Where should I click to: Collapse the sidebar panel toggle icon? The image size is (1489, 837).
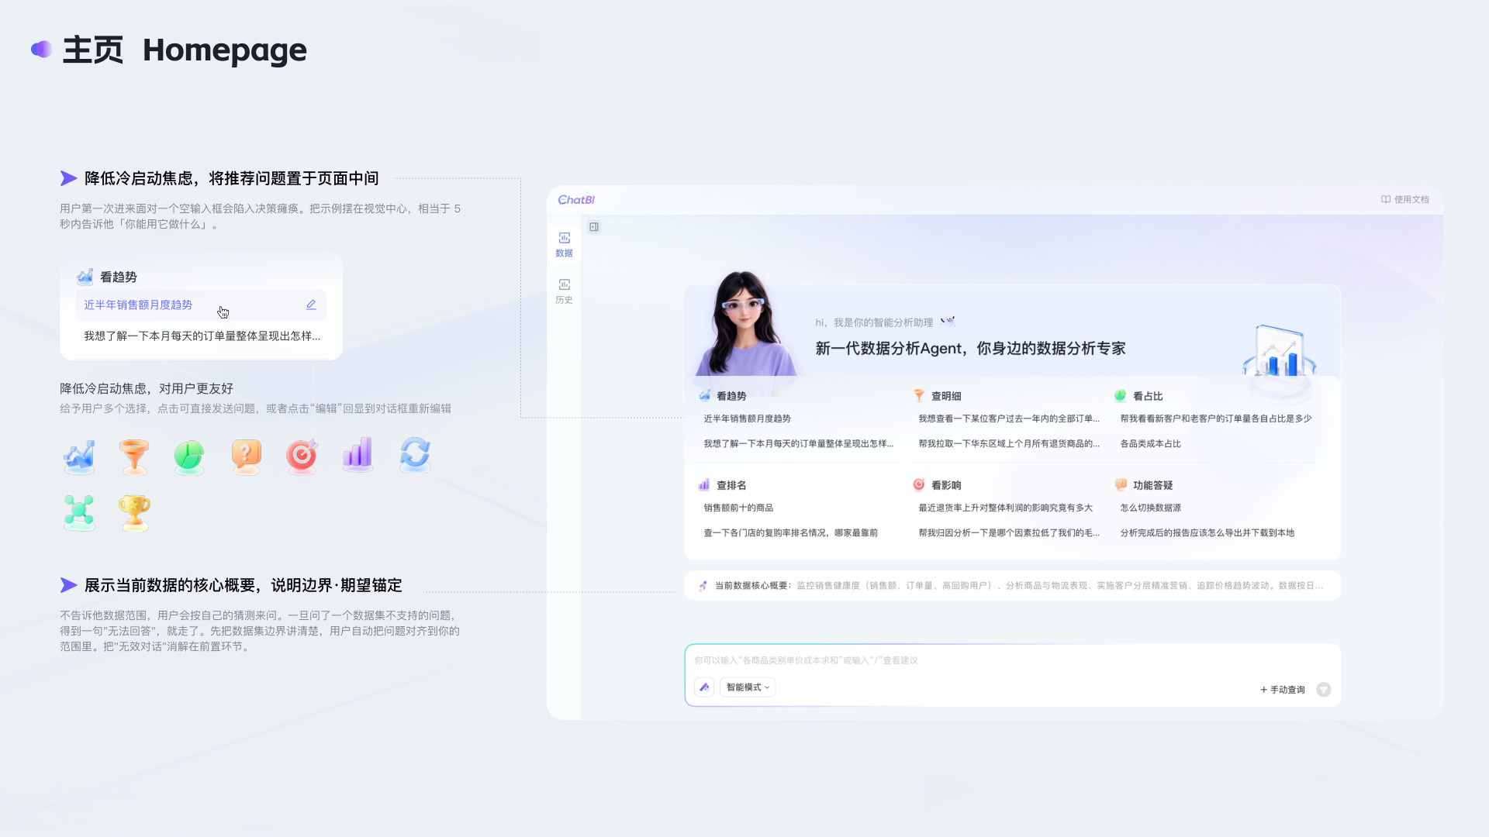(594, 227)
